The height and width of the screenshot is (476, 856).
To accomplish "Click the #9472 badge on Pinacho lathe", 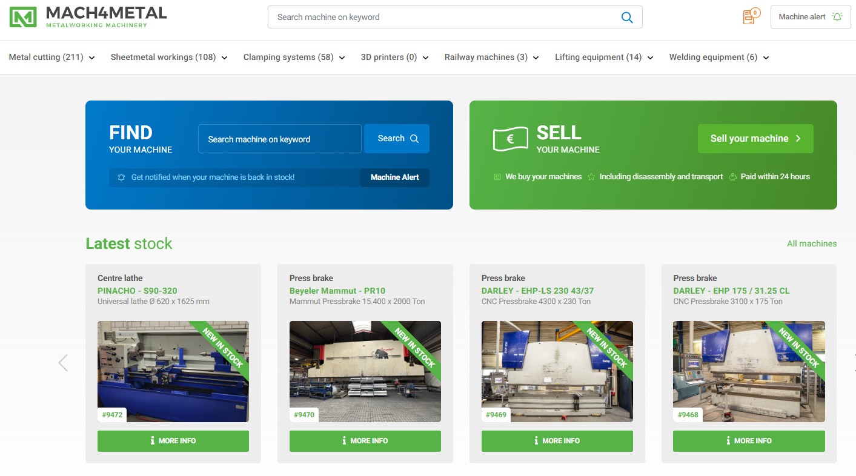I will (x=112, y=415).
